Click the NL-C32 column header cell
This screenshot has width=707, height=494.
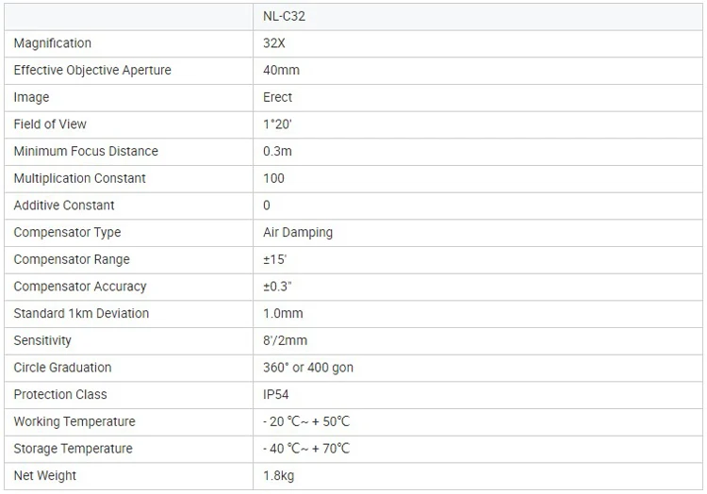coord(284,16)
